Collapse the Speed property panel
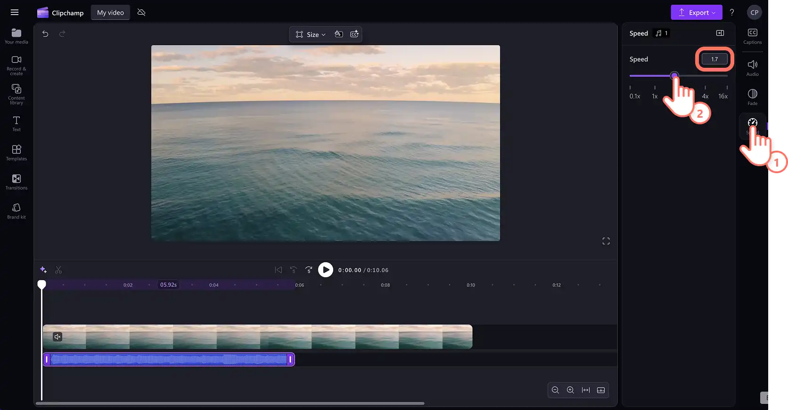This screenshot has width=788, height=410. tap(720, 33)
